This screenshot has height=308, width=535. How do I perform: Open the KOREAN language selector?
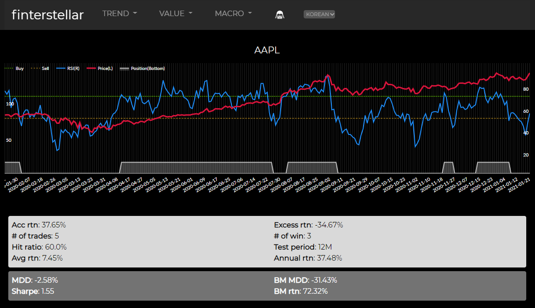tap(319, 14)
